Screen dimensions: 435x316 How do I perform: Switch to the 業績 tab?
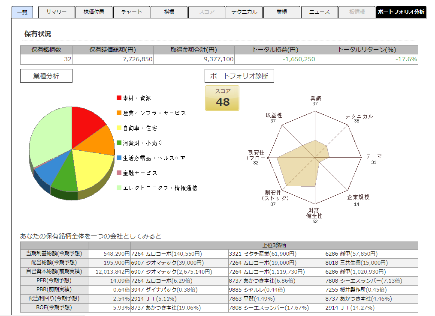282,12
